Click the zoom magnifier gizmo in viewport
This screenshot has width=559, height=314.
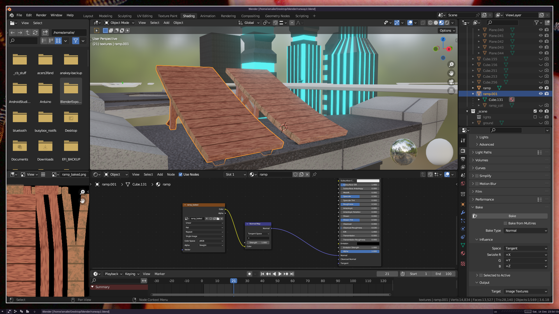pyautogui.click(x=451, y=65)
